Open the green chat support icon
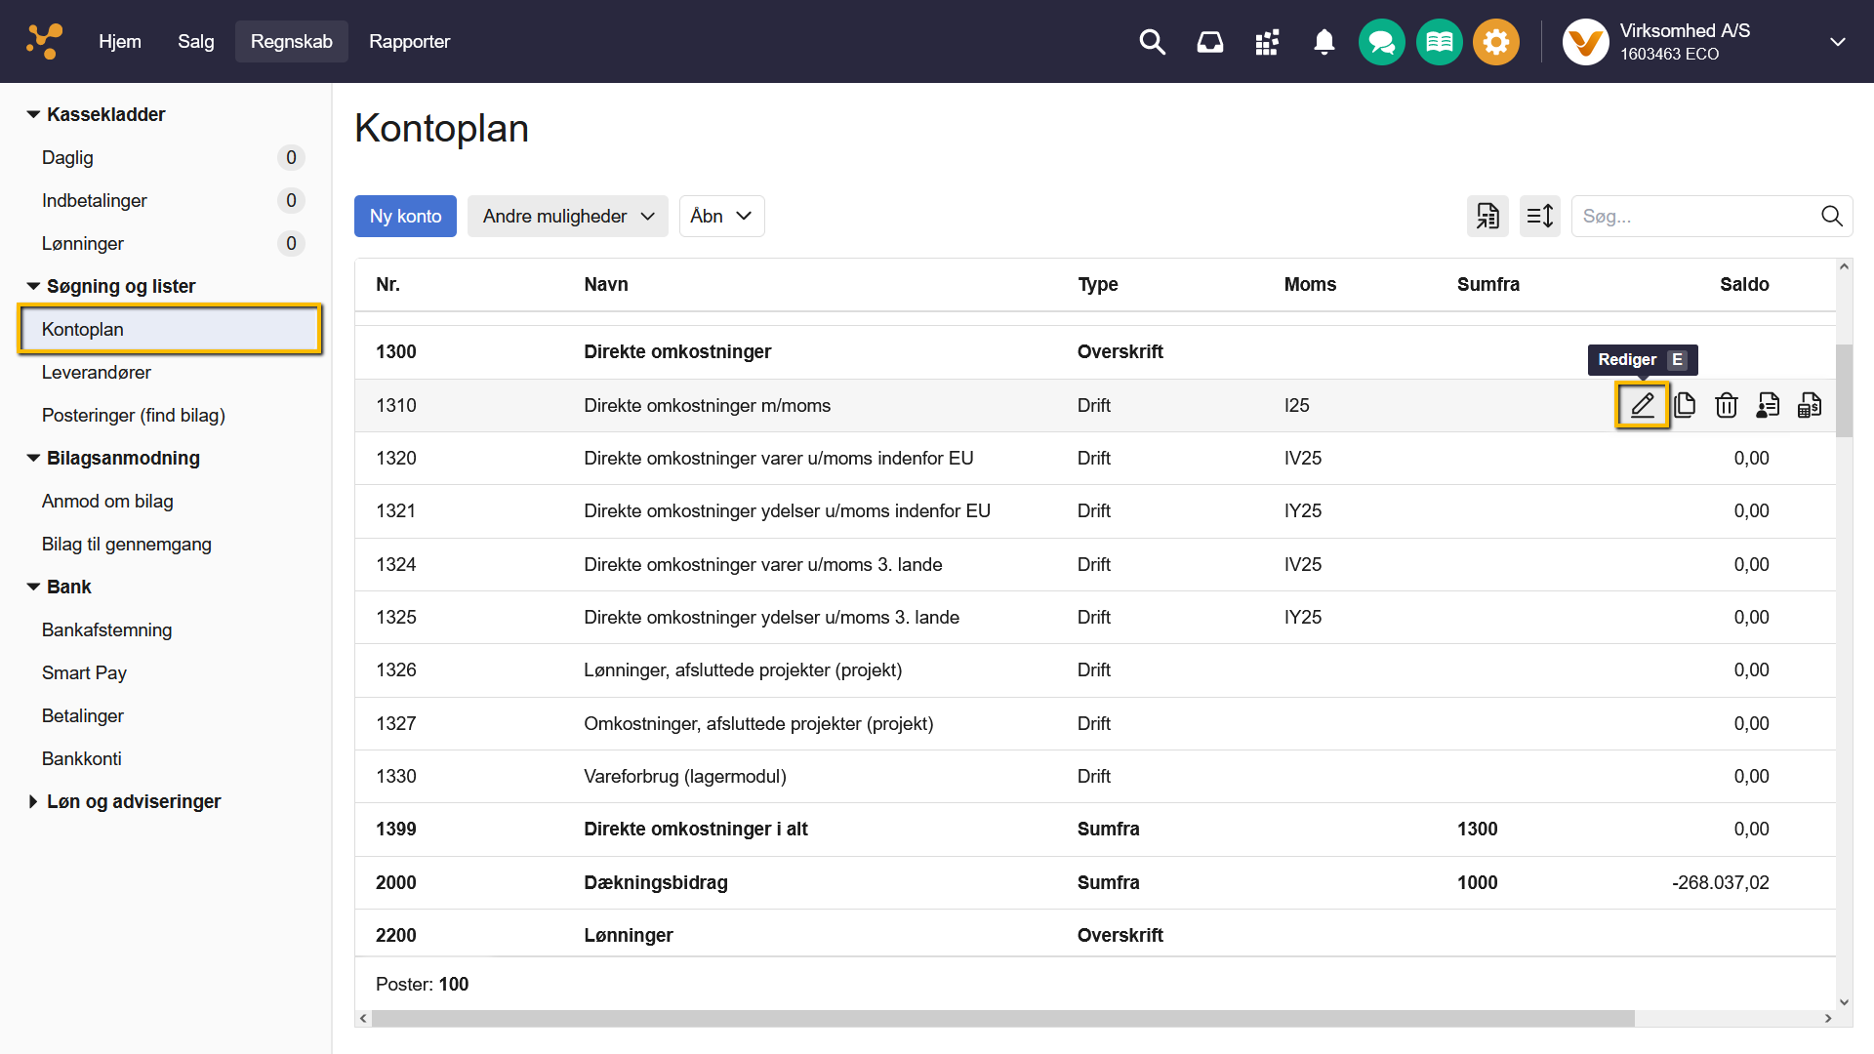 point(1381,42)
